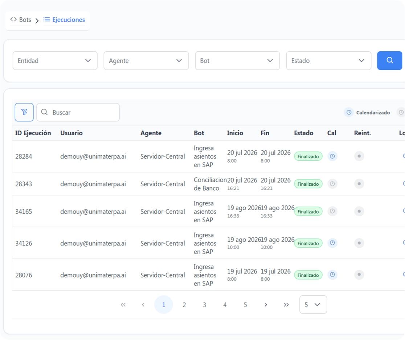Click the Finalizado badge for execution 34126

(308, 243)
